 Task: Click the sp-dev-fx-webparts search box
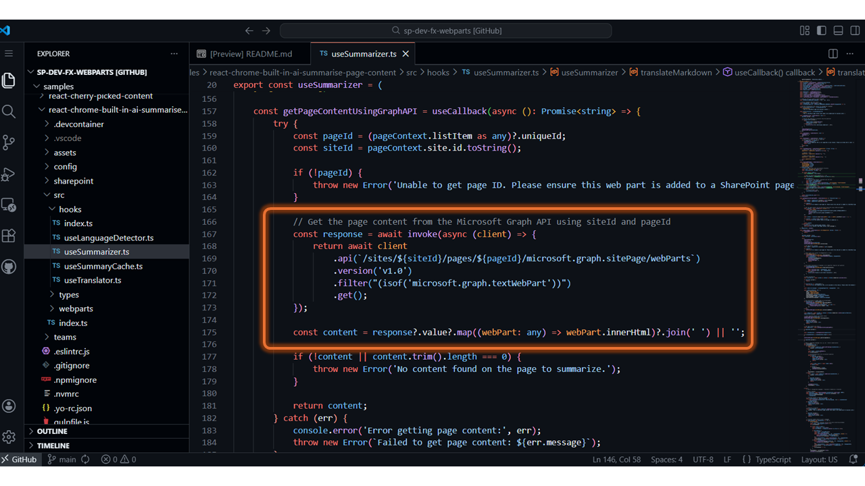446,30
